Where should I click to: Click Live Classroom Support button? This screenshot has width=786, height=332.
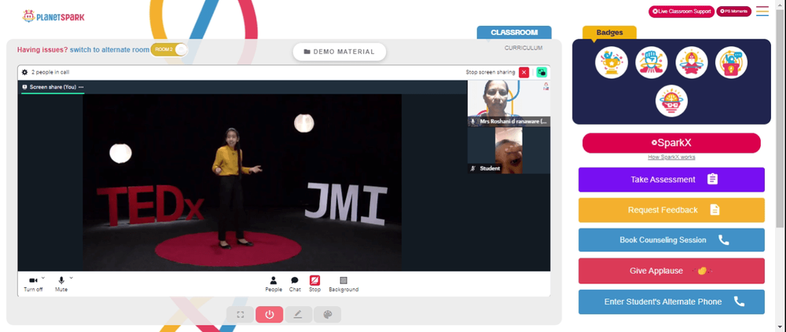681,11
